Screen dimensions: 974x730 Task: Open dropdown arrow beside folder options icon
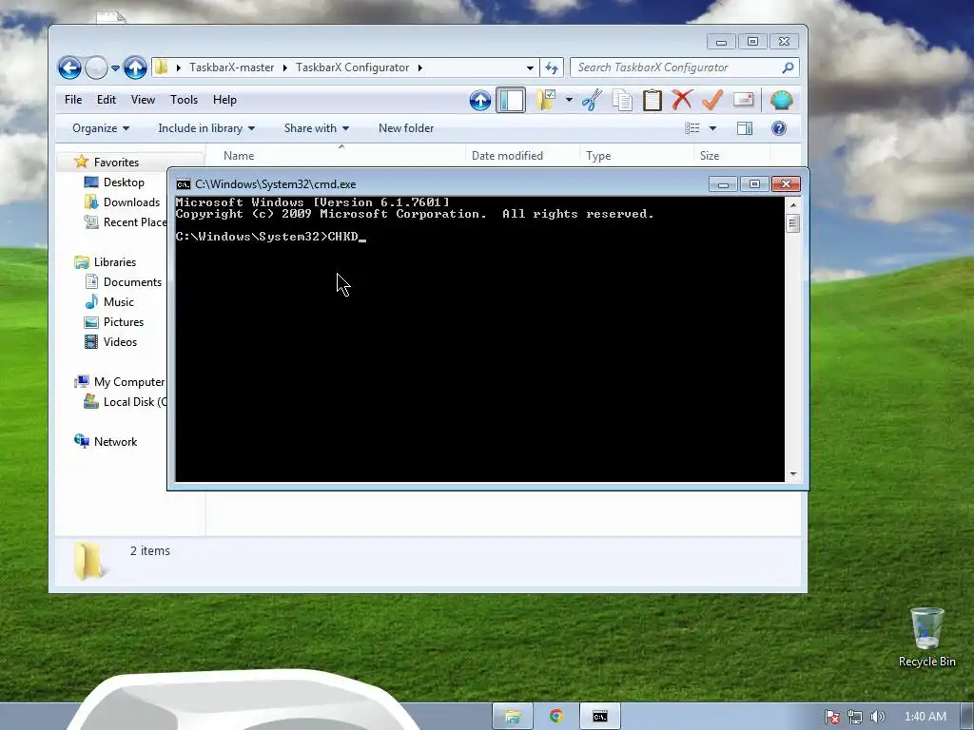(569, 99)
